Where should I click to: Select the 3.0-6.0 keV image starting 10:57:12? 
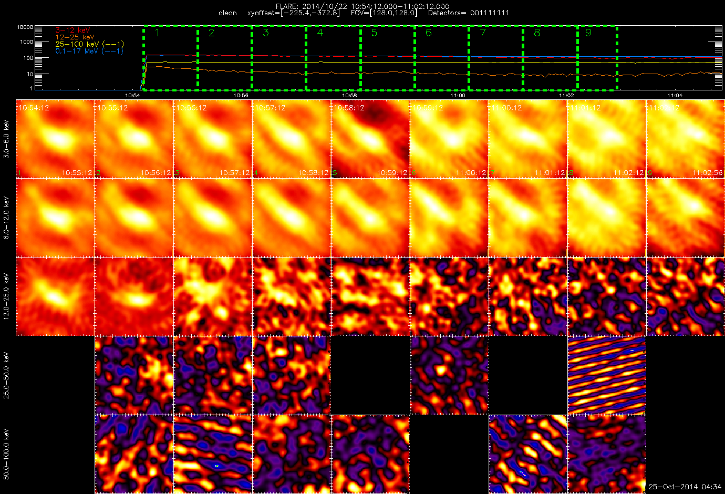click(292, 138)
